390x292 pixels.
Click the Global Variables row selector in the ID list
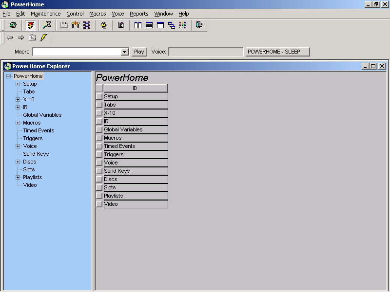(x=99, y=129)
